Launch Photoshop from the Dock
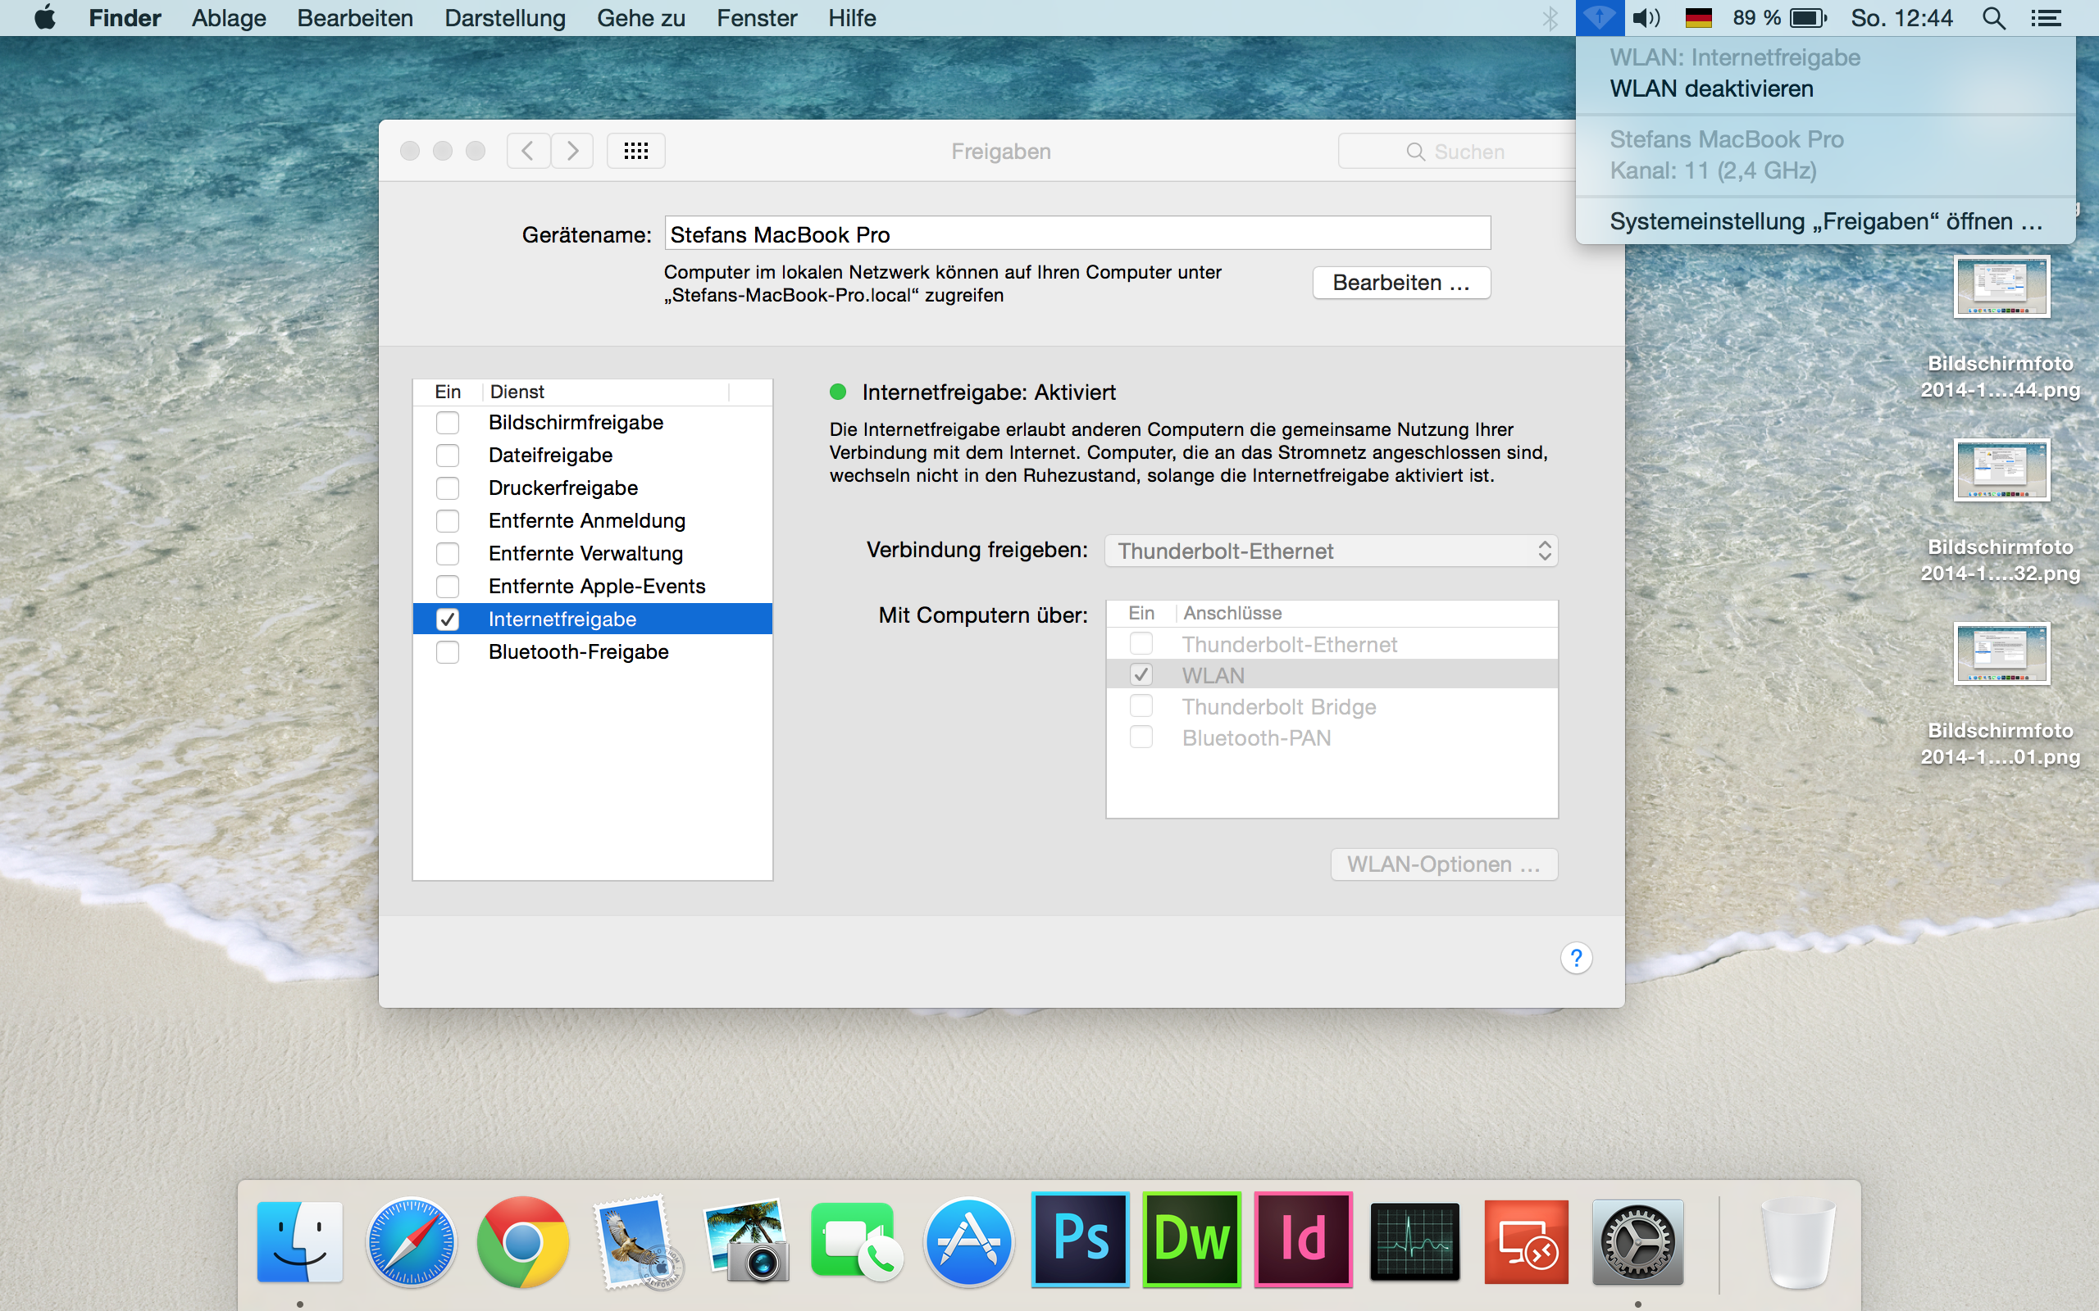2099x1311 pixels. [x=1080, y=1239]
